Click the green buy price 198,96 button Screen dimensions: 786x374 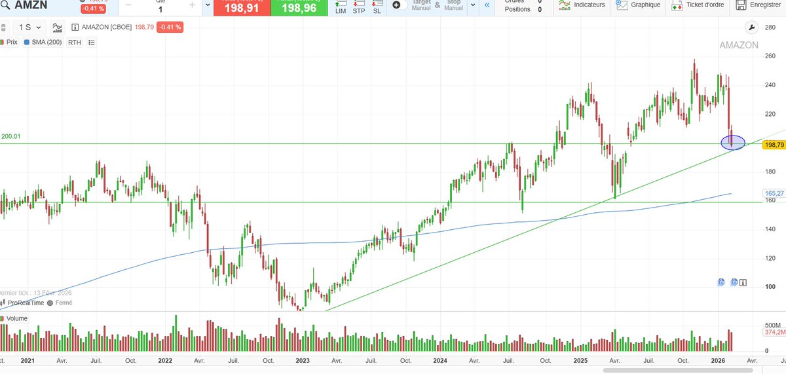(299, 8)
